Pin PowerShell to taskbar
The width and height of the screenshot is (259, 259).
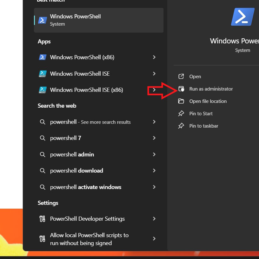[x=204, y=126]
